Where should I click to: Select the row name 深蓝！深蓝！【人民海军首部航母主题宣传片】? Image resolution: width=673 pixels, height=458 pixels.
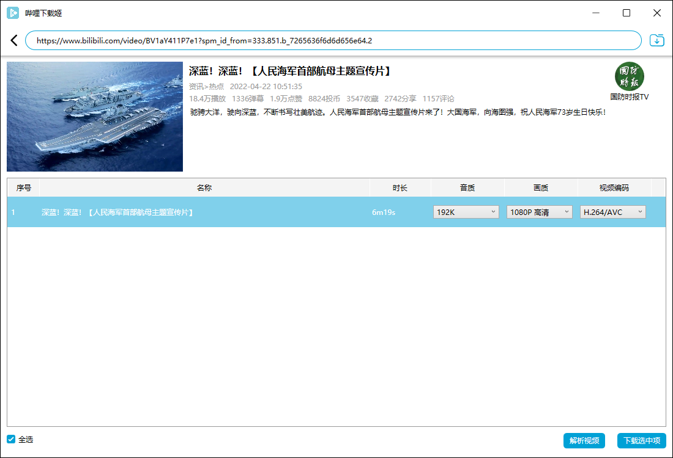(117, 212)
